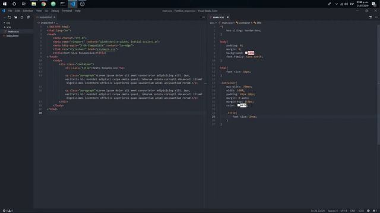
Task: Select main.scss in the Explorer tree
Action: [x=13, y=31]
